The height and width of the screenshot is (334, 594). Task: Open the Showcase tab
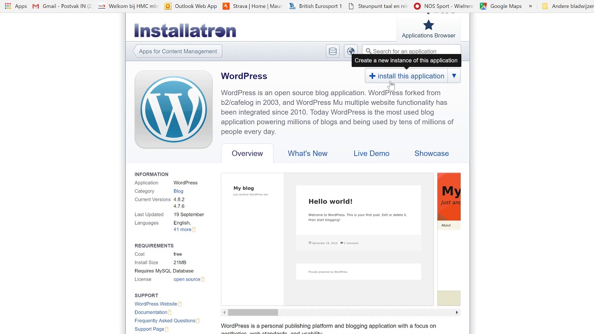[x=432, y=154]
